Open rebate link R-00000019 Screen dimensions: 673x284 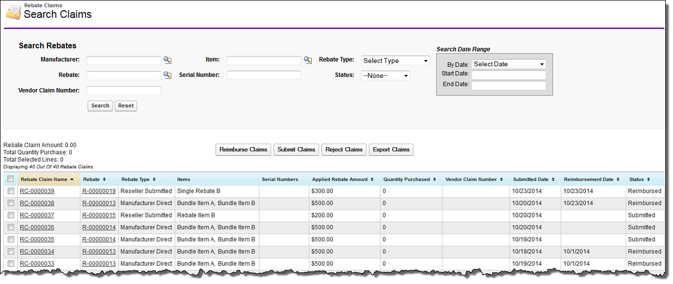point(99,191)
